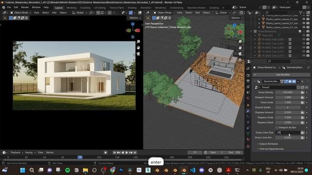Open the Object Data properties tab (green triangle)
Image resolution: width=312 pixels, height=175 pixels.
click(x=248, y=134)
